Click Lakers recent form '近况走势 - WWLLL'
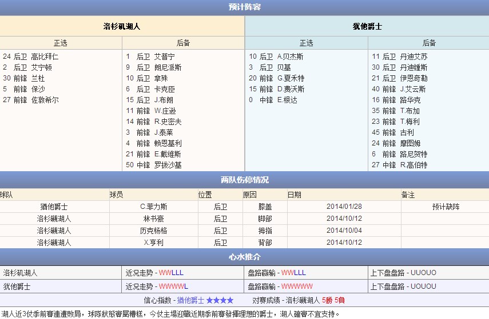 pos(154,273)
